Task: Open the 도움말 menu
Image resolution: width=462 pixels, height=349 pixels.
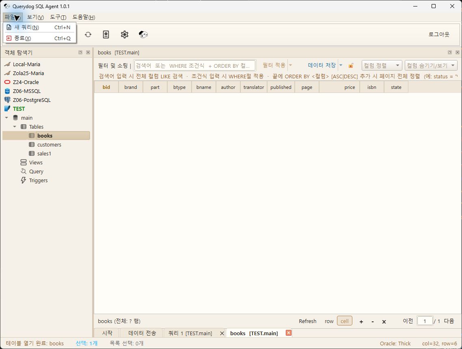Action: [x=84, y=17]
